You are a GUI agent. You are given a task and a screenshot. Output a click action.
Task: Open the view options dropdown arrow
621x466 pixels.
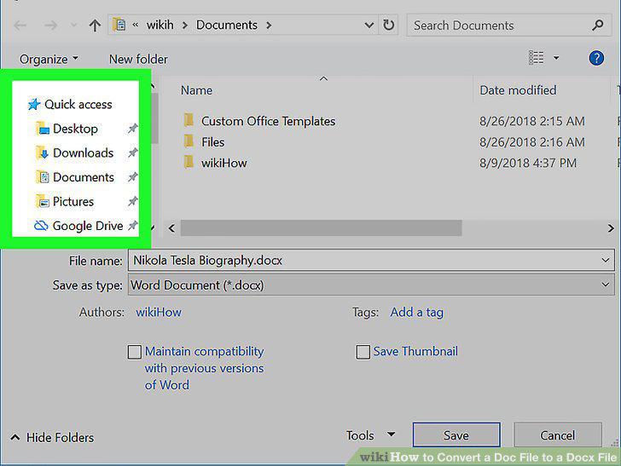coord(556,58)
